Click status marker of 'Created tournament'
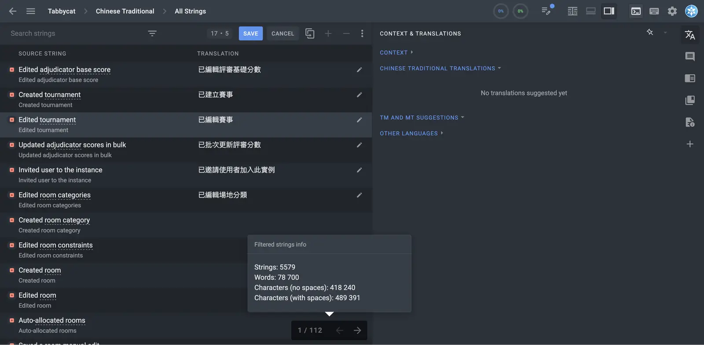This screenshot has width=704, height=345. pyautogui.click(x=12, y=95)
